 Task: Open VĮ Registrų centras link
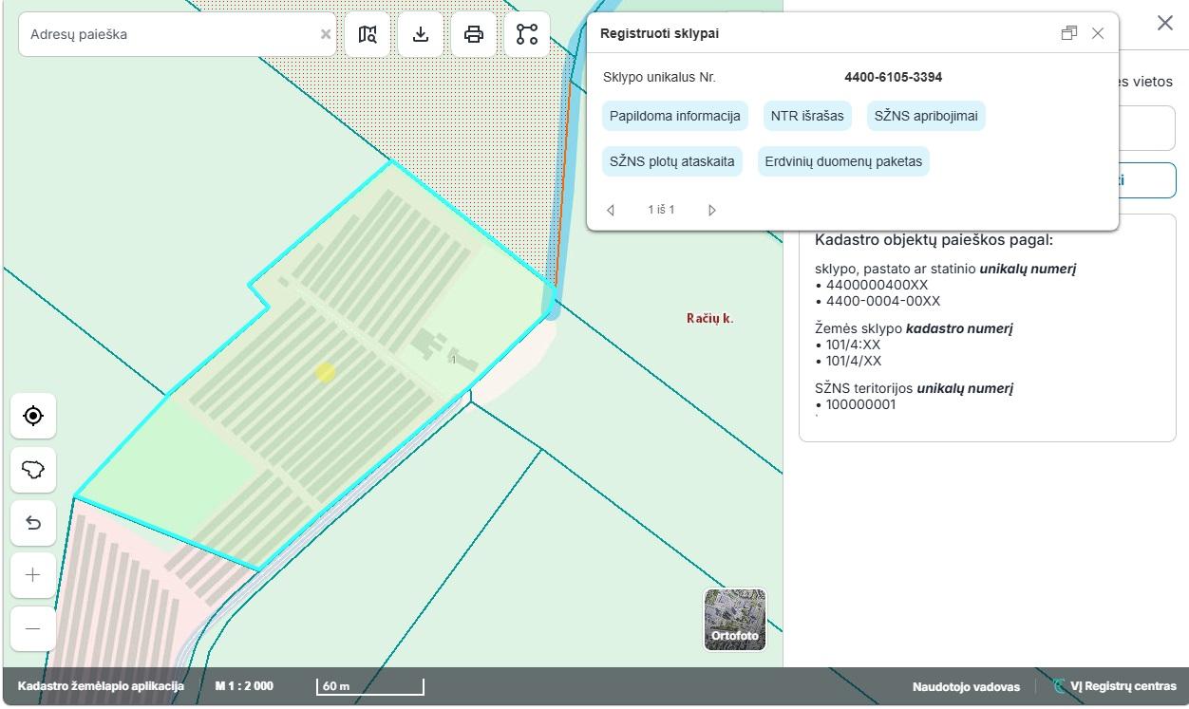(1114, 686)
